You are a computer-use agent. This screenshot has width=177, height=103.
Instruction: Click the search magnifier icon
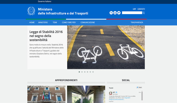click(144, 13)
